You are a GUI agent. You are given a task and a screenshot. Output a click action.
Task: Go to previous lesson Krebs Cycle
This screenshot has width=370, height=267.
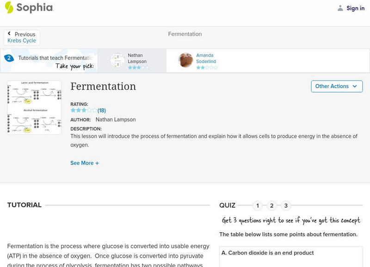(22, 41)
